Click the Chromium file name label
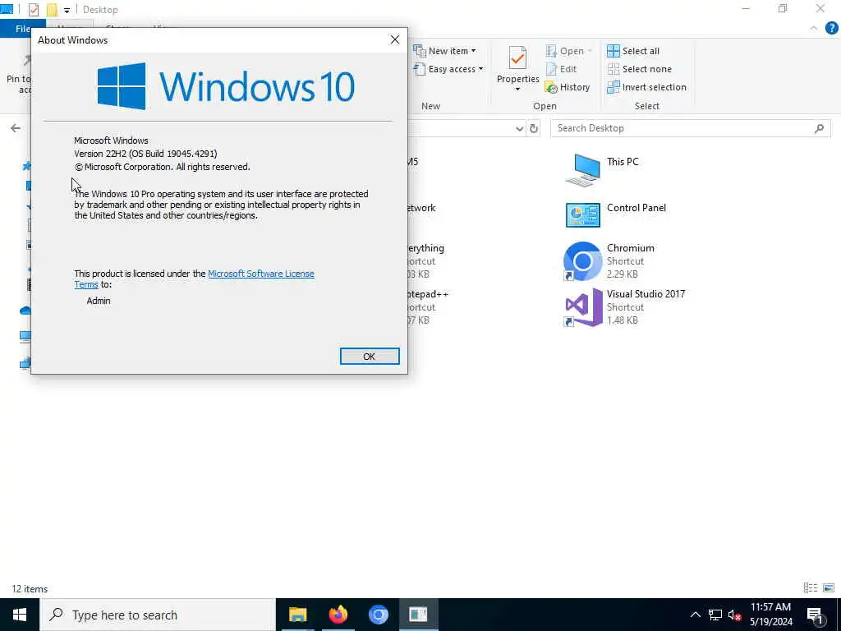841x631 pixels. coord(630,248)
